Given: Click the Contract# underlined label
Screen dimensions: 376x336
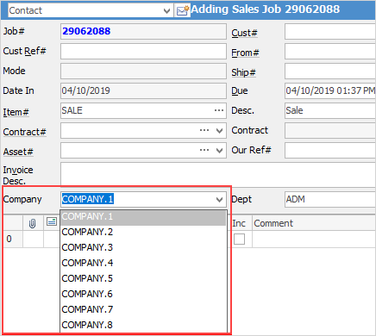Looking at the screenshot, I should (x=24, y=132).
